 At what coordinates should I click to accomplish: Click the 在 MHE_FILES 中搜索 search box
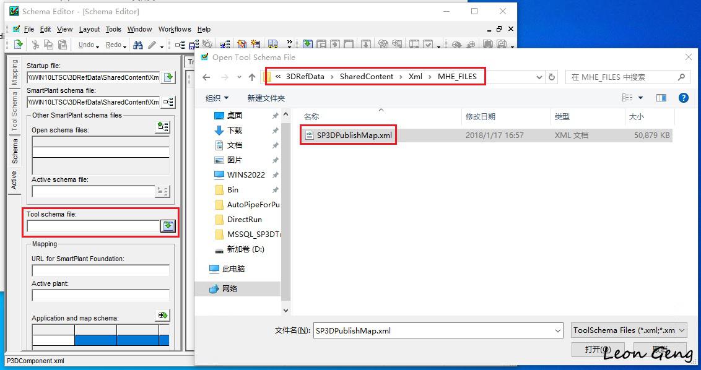[x=627, y=77]
